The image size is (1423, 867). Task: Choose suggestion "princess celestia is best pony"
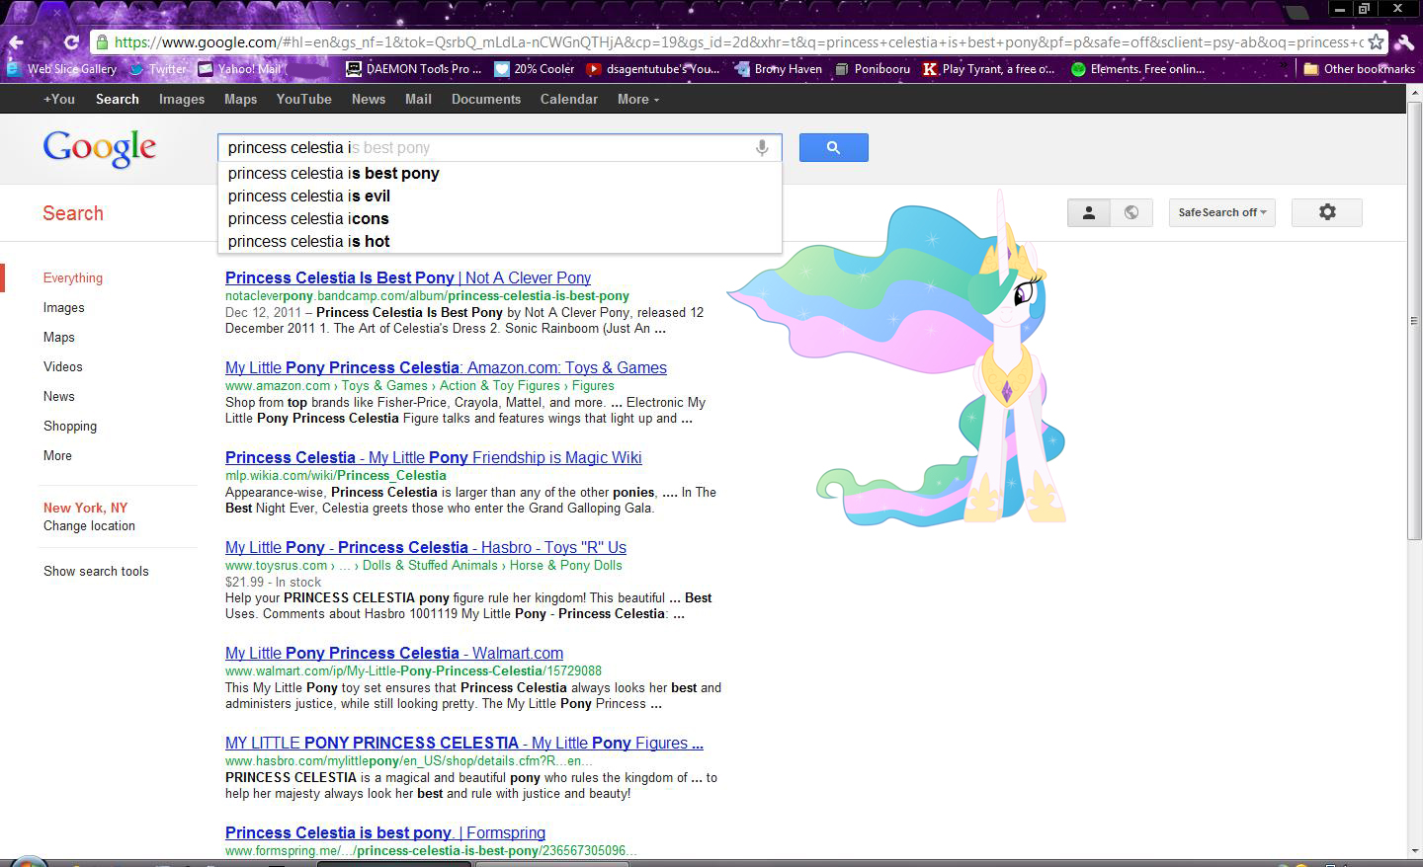pyautogui.click(x=500, y=173)
